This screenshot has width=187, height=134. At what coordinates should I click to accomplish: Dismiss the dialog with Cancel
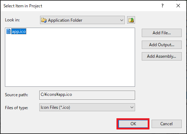coord(167,124)
